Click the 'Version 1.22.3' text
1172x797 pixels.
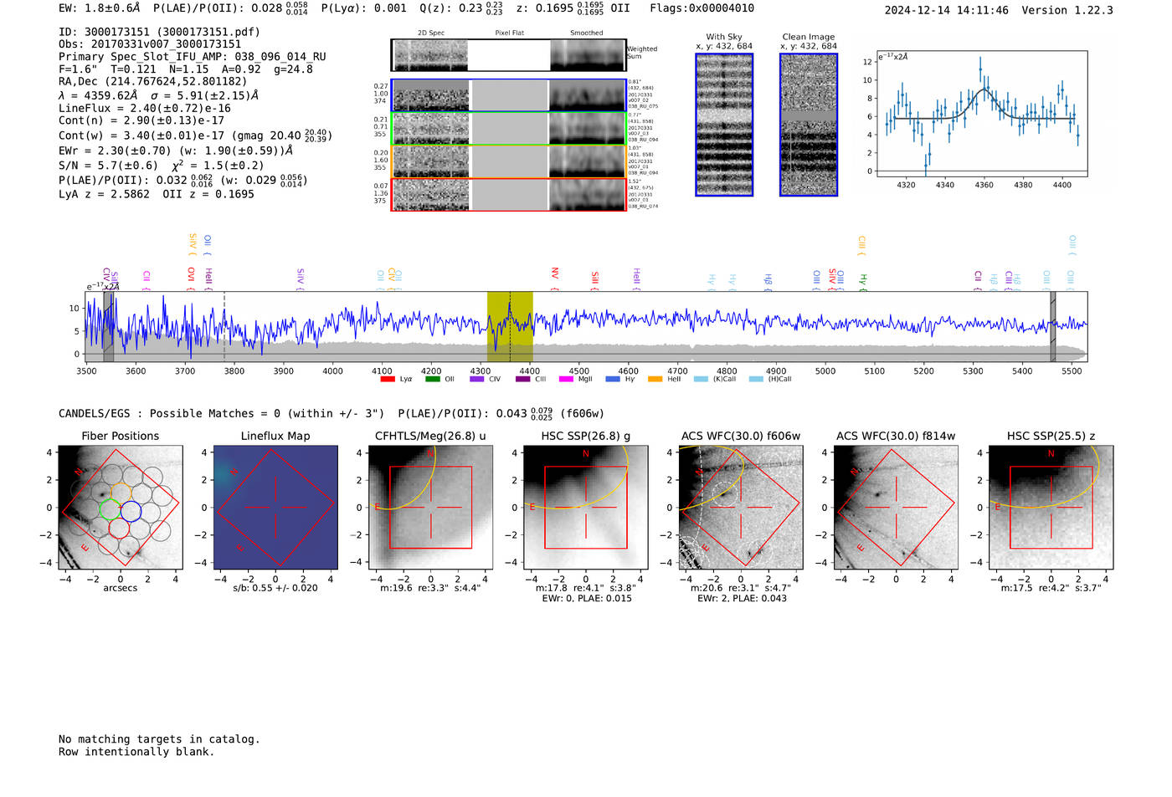(1067, 10)
